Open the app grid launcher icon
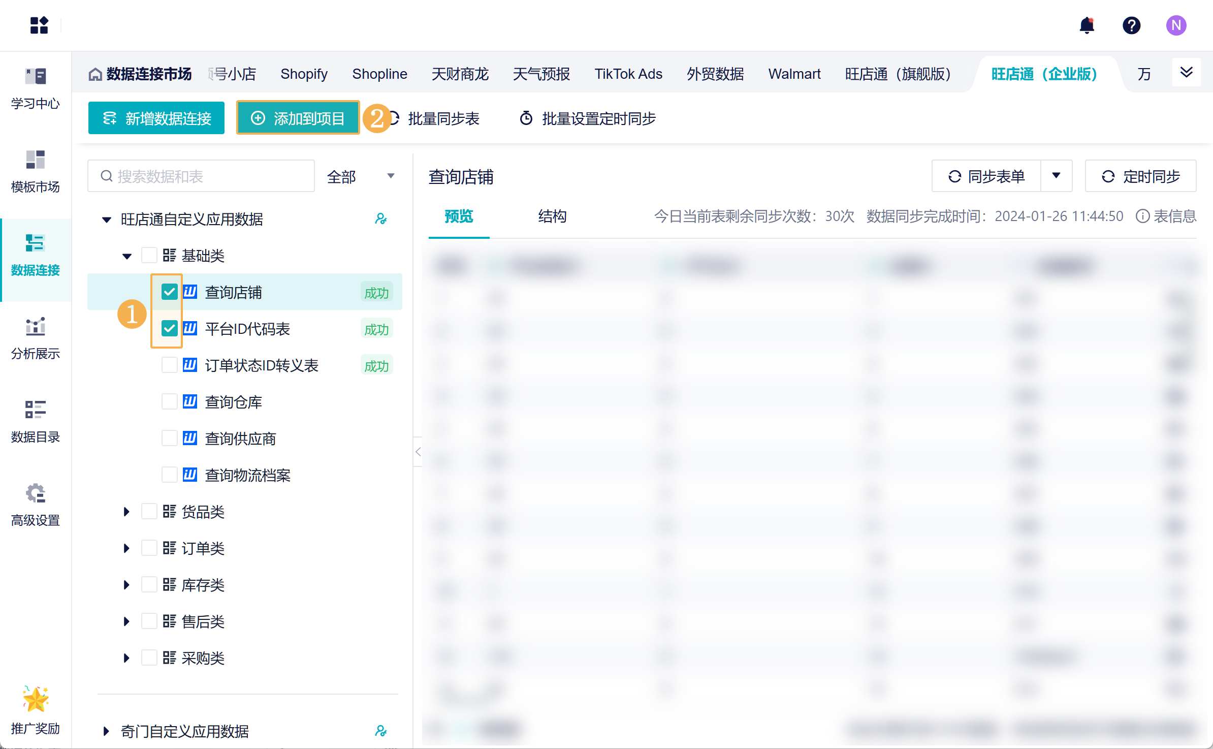Image resolution: width=1213 pixels, height=749 pixels. click(39, 25)
